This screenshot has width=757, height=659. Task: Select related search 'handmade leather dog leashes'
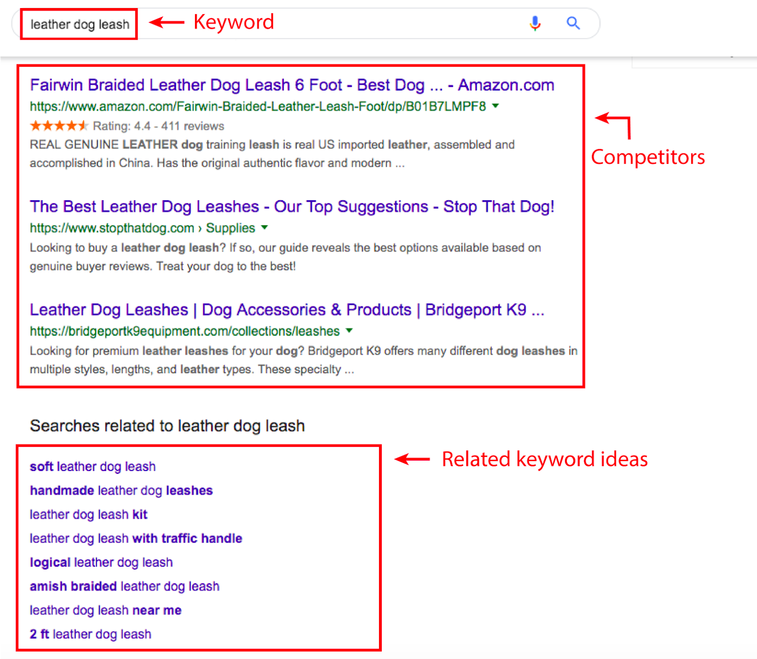121,490
